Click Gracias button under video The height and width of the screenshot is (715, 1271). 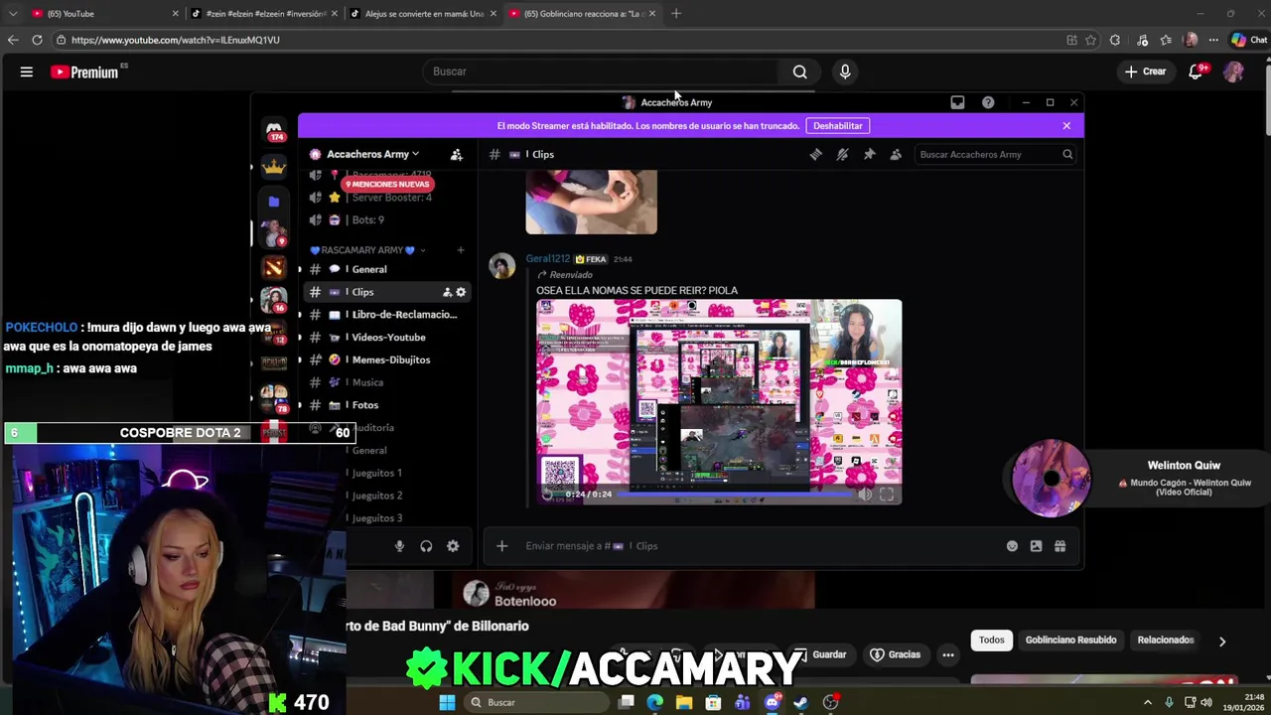coord(895,655)
